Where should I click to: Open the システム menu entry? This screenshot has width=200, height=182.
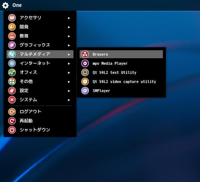40,100
